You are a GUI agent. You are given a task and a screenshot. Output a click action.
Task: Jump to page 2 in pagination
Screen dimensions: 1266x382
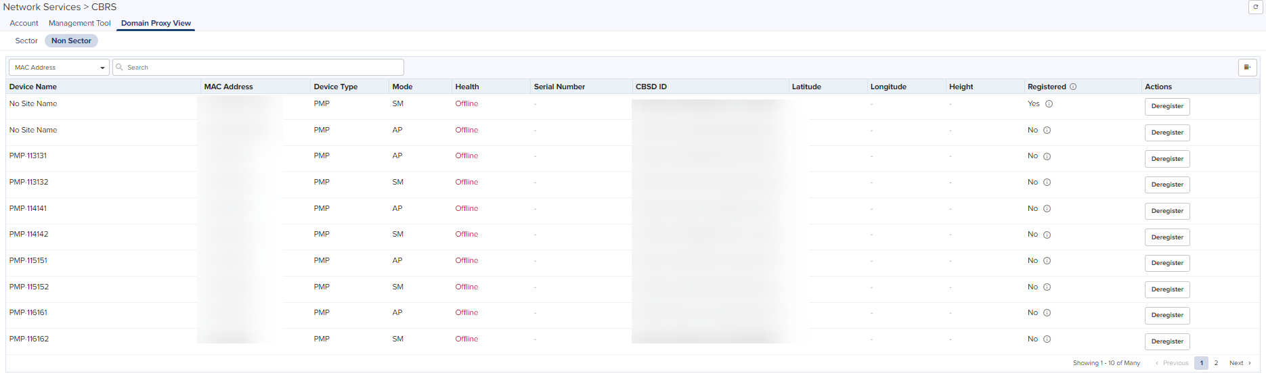(1216, 363)
